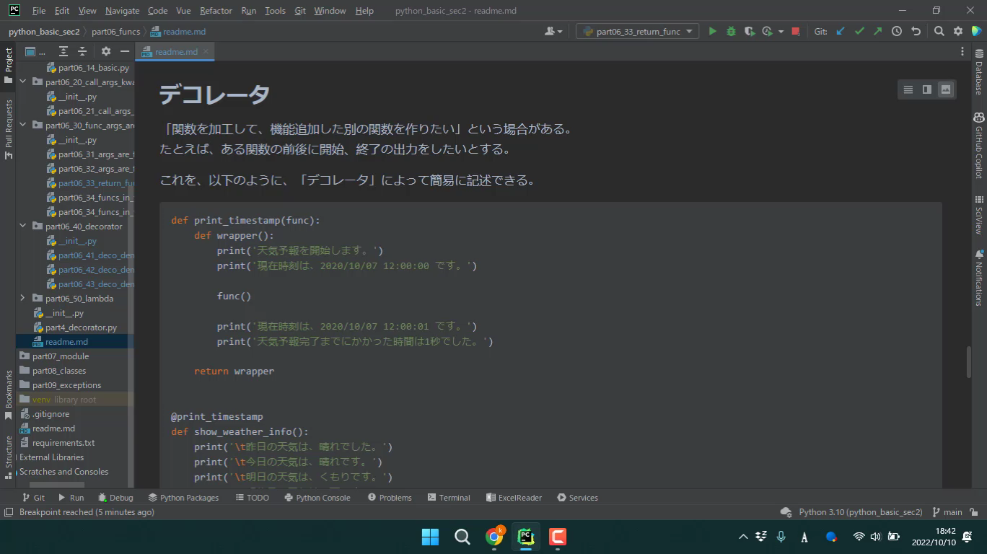Click the editor vertical scrollbar thumb

point(969,362)
